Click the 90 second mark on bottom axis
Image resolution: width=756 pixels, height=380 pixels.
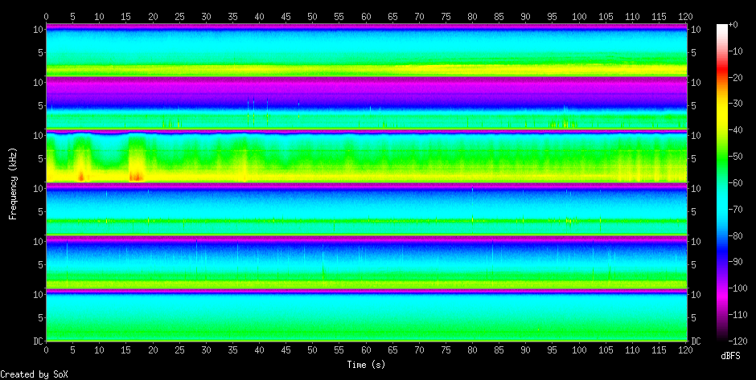click(x=526, y=351)
